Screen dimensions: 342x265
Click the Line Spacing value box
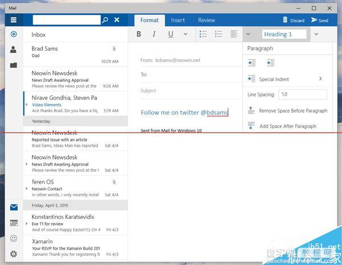pyautogui.click(x=303, y=94)
